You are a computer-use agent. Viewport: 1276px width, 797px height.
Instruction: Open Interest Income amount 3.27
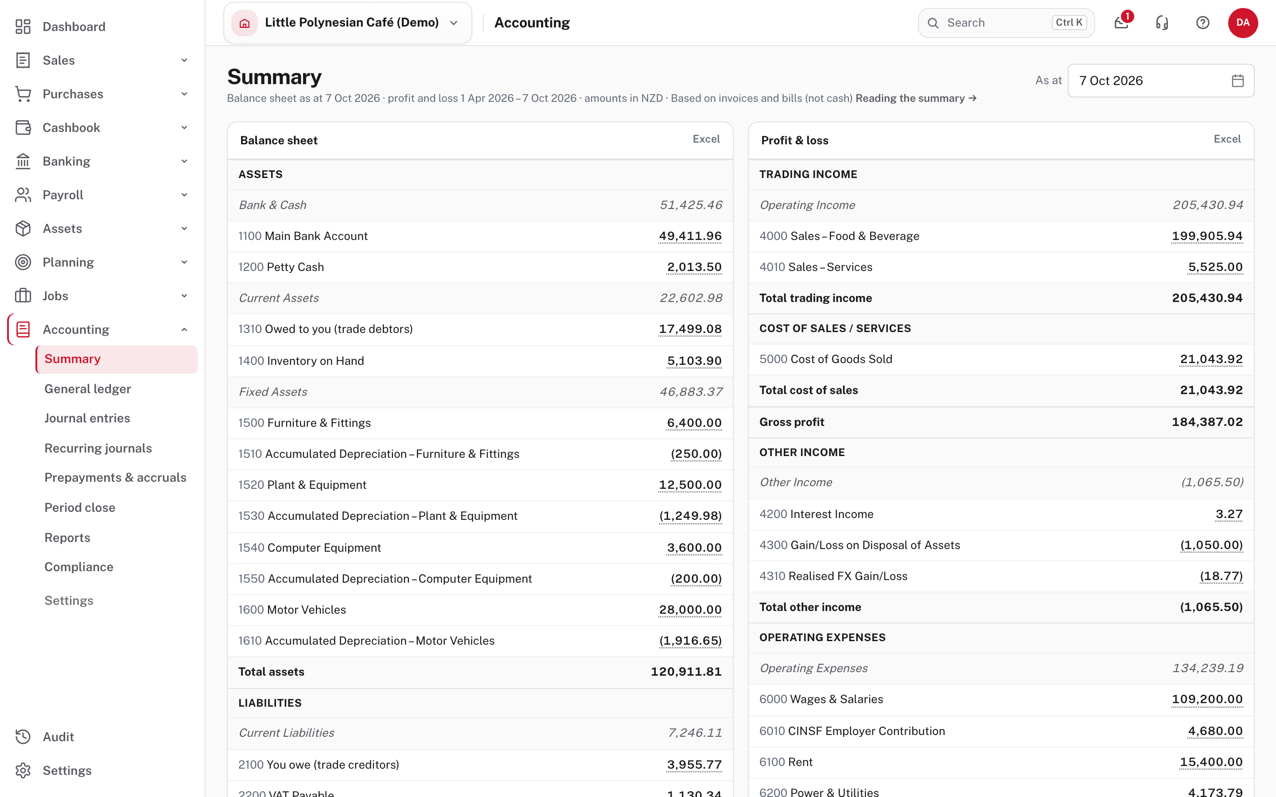pyautogui.click(x=1229, y=515)
